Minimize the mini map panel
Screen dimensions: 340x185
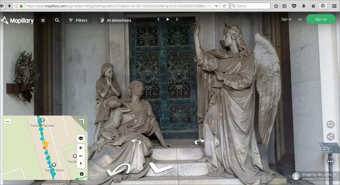tap(8, 121)
